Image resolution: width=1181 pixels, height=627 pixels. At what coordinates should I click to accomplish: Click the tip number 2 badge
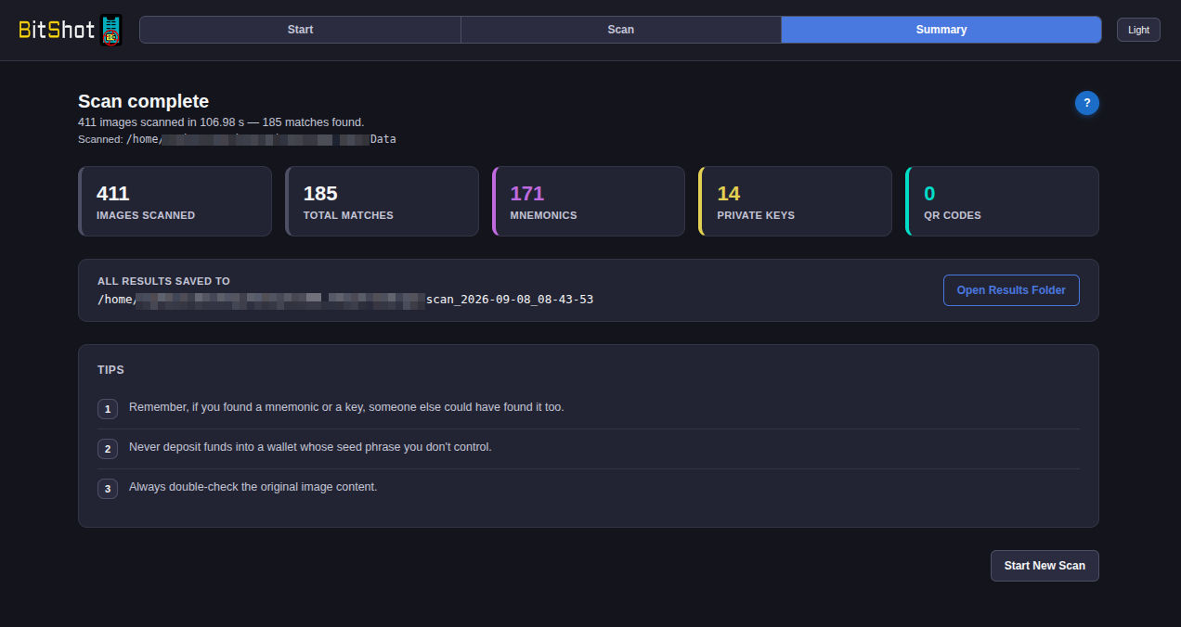click(x=108, y=449)
